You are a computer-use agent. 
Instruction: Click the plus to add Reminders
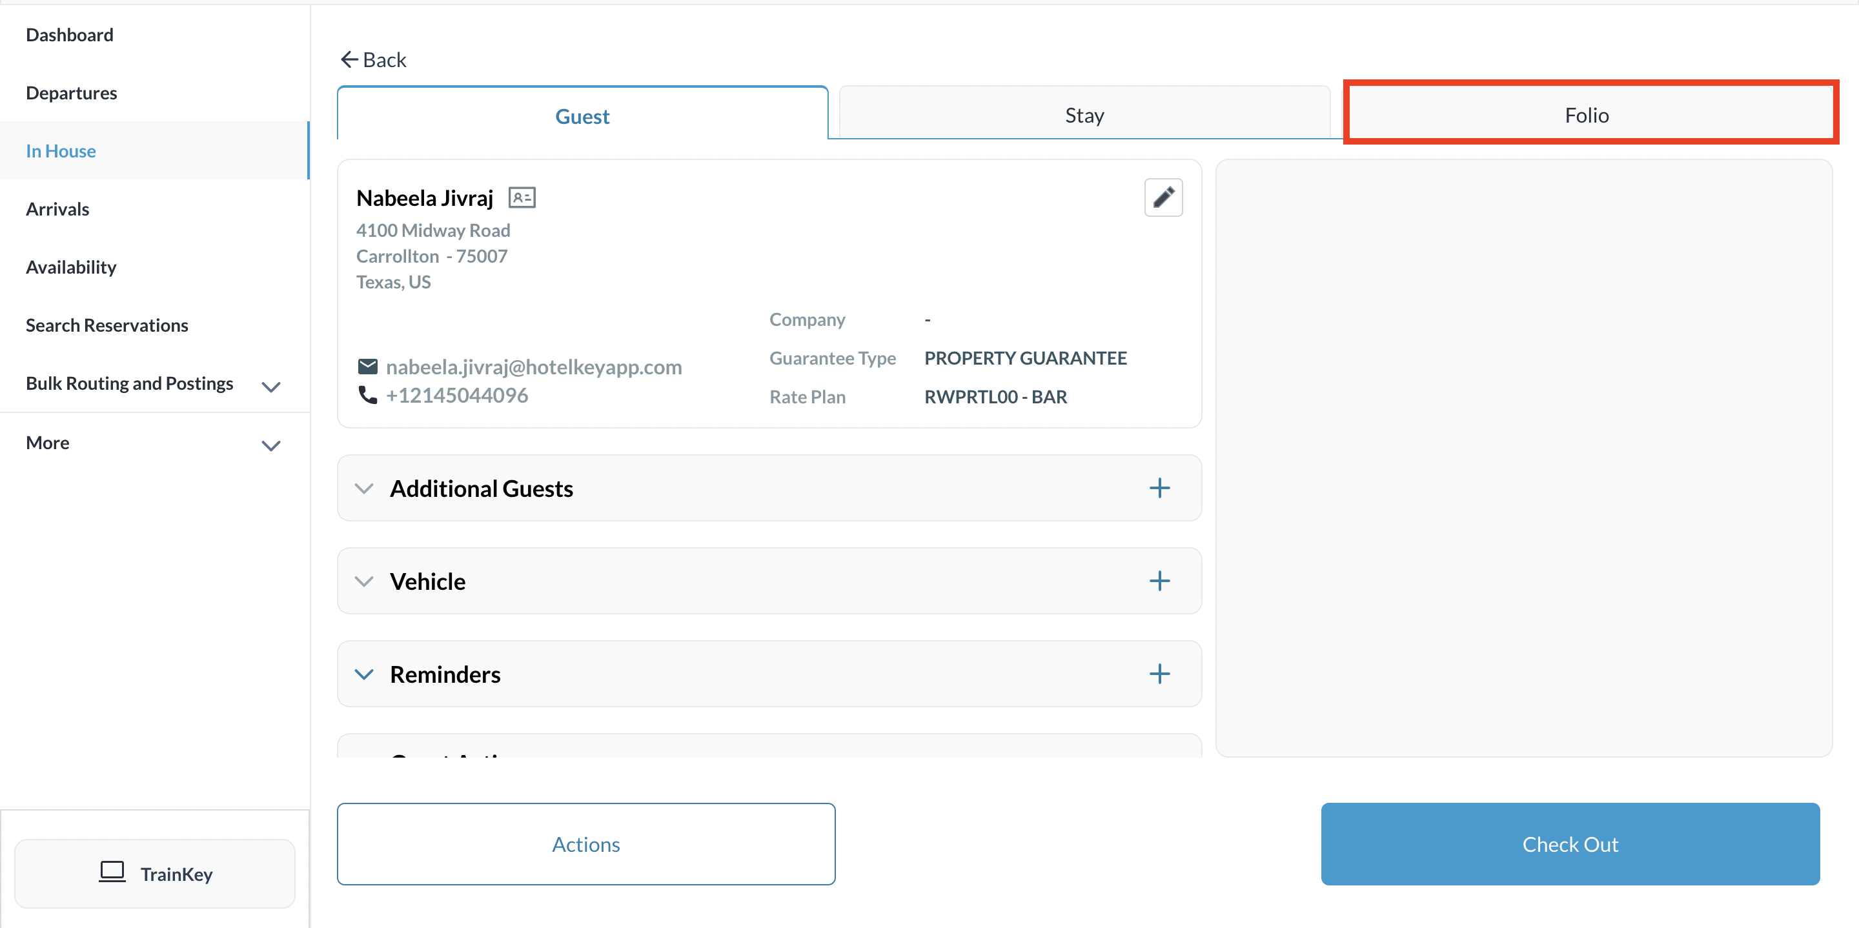1159,673
